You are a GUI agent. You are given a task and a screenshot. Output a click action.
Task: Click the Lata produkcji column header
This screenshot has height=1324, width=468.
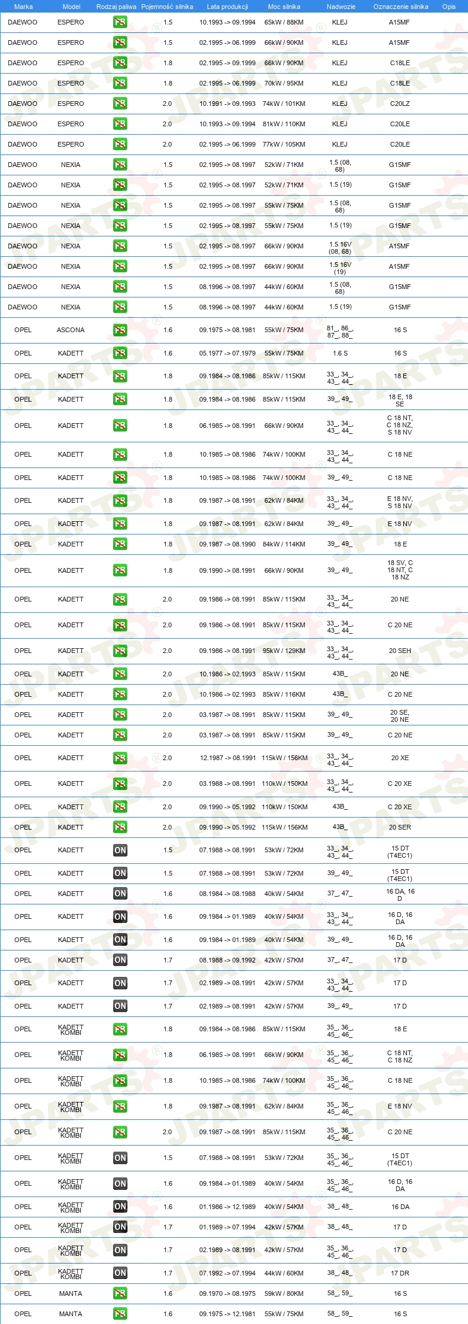point(227,7)
